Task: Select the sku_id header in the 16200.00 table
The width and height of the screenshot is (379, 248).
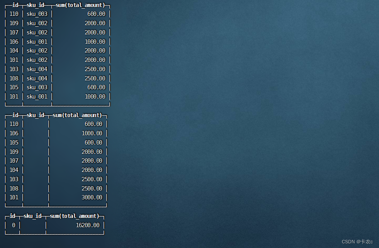Action: point(32,216)
